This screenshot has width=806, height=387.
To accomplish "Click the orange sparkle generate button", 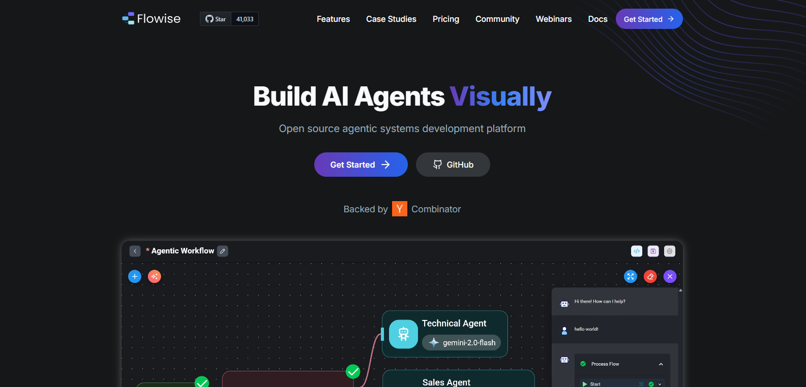I will [x=155, y=276].
